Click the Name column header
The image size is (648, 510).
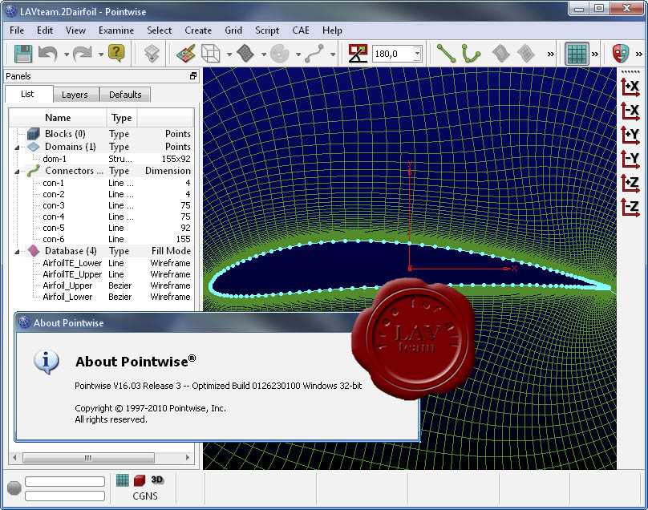pos(58,118)
